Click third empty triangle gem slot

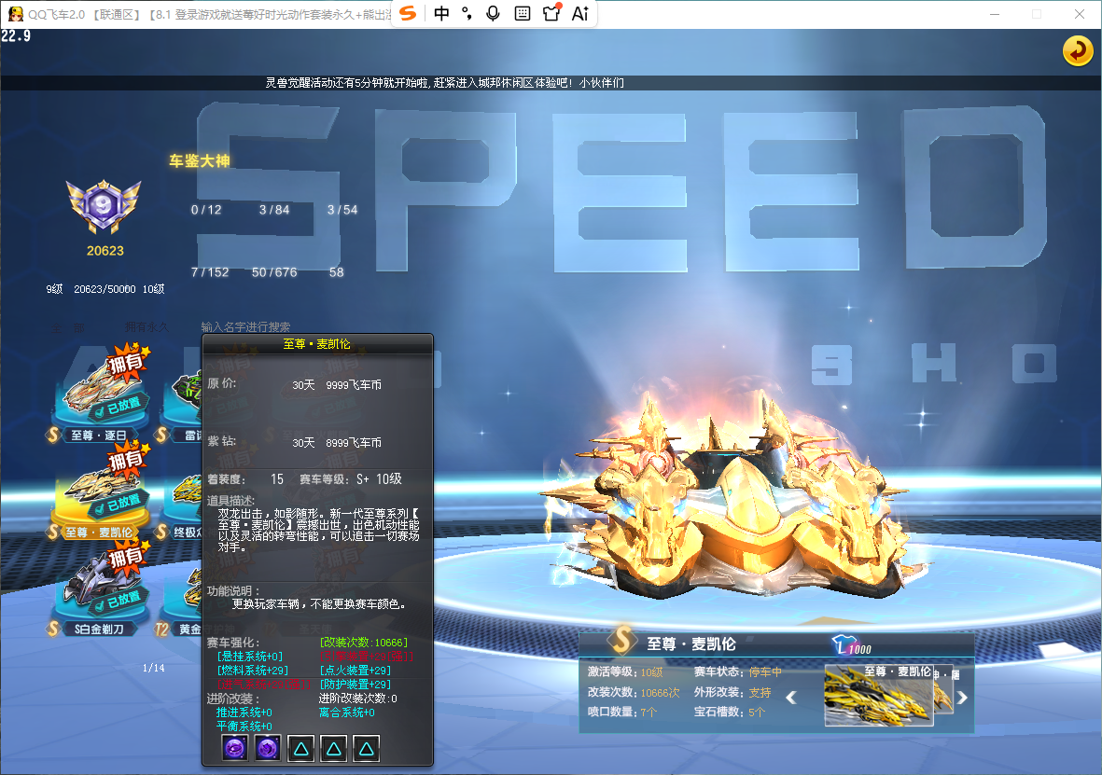click(300, 748)
